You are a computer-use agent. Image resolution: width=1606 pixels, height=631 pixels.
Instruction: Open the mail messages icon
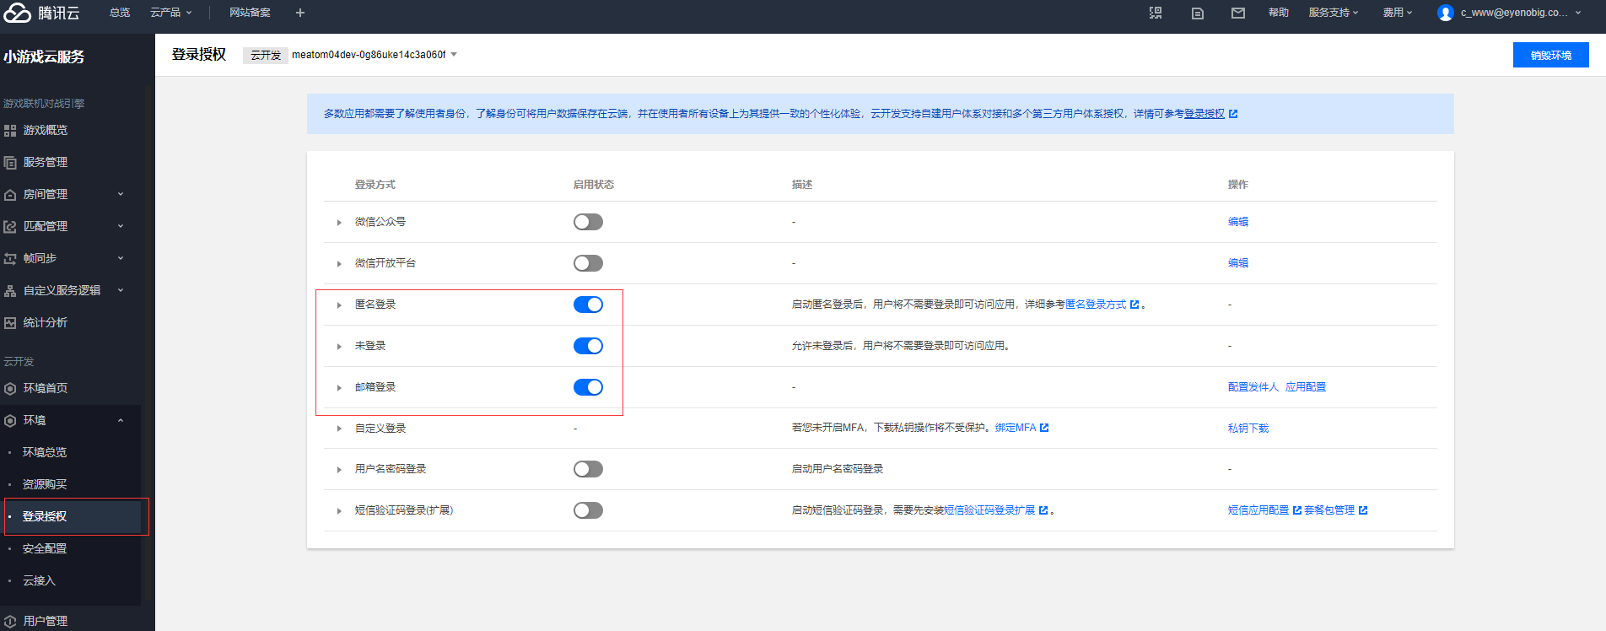[x=1237, y=13]
